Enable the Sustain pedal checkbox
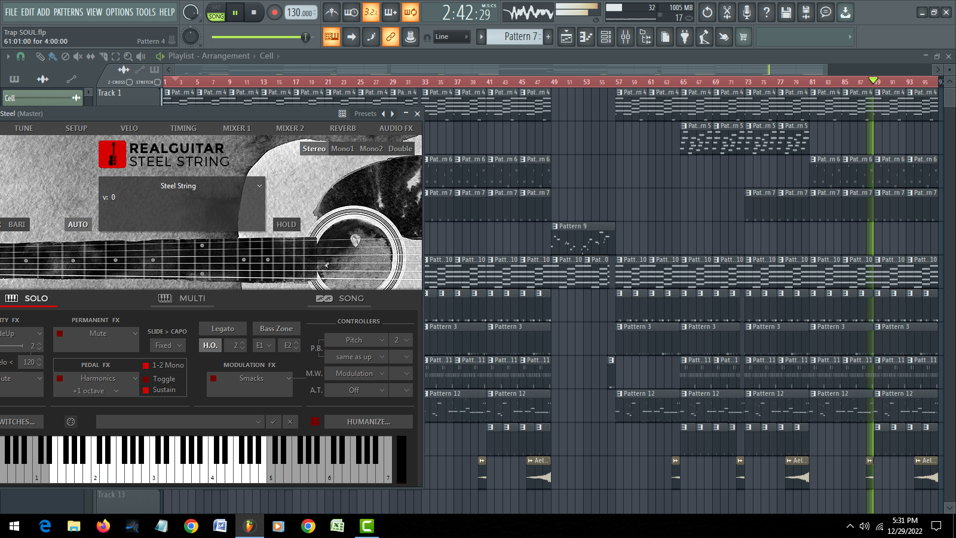Screen dimensions: 956x538 click(x=146, y=390)
